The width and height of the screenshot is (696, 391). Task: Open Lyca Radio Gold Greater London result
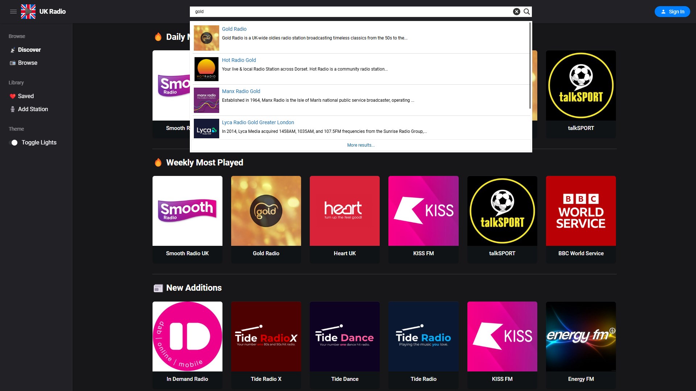click(x=258, y=122)
